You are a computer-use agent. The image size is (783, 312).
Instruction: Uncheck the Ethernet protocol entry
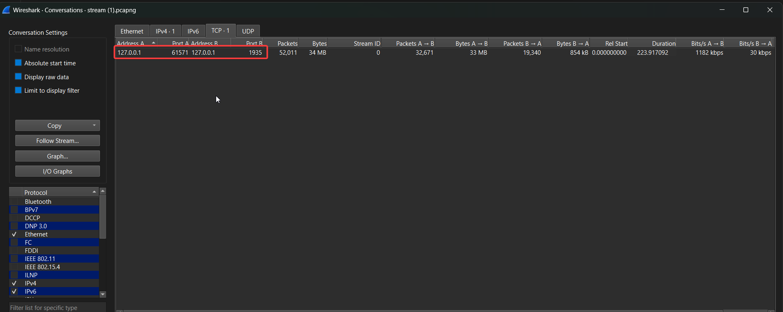14,234
